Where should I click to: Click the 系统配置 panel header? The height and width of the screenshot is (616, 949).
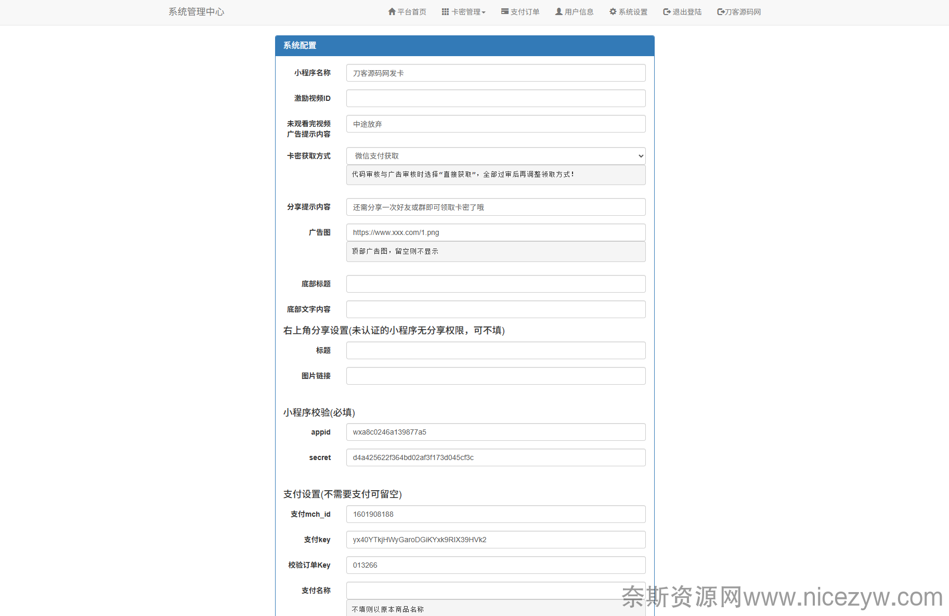point(464,46)
